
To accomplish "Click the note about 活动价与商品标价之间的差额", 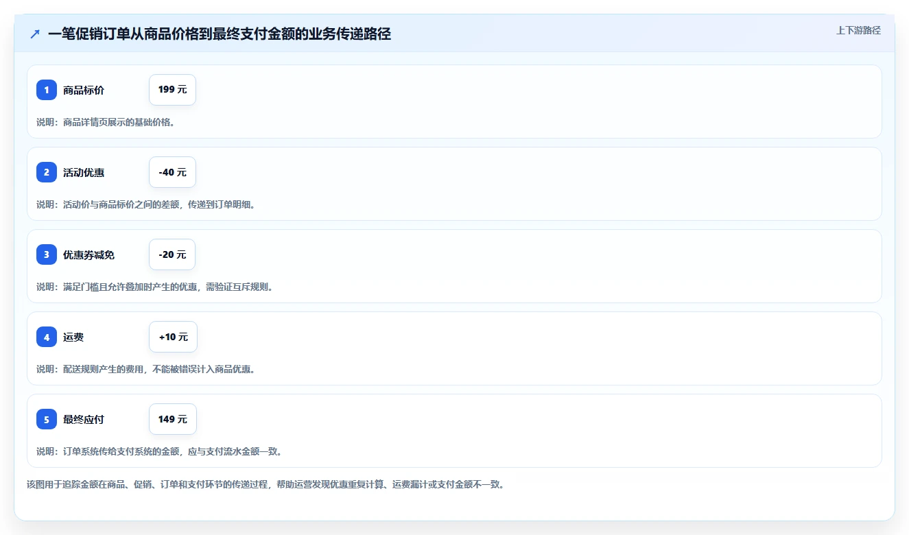I will click(x=145, y=204).
